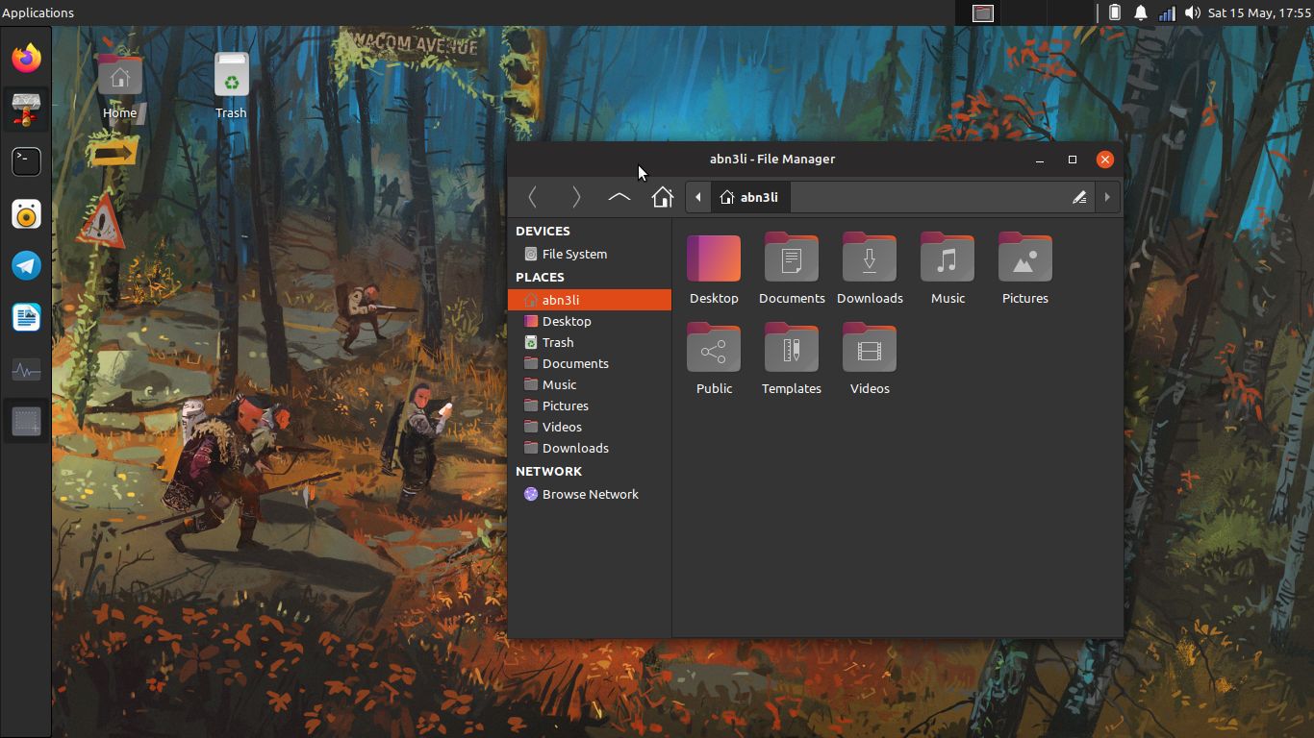Click the left chevron before the abn3li breadcrumb
The image size is (1314, 738).
(697, 197)
